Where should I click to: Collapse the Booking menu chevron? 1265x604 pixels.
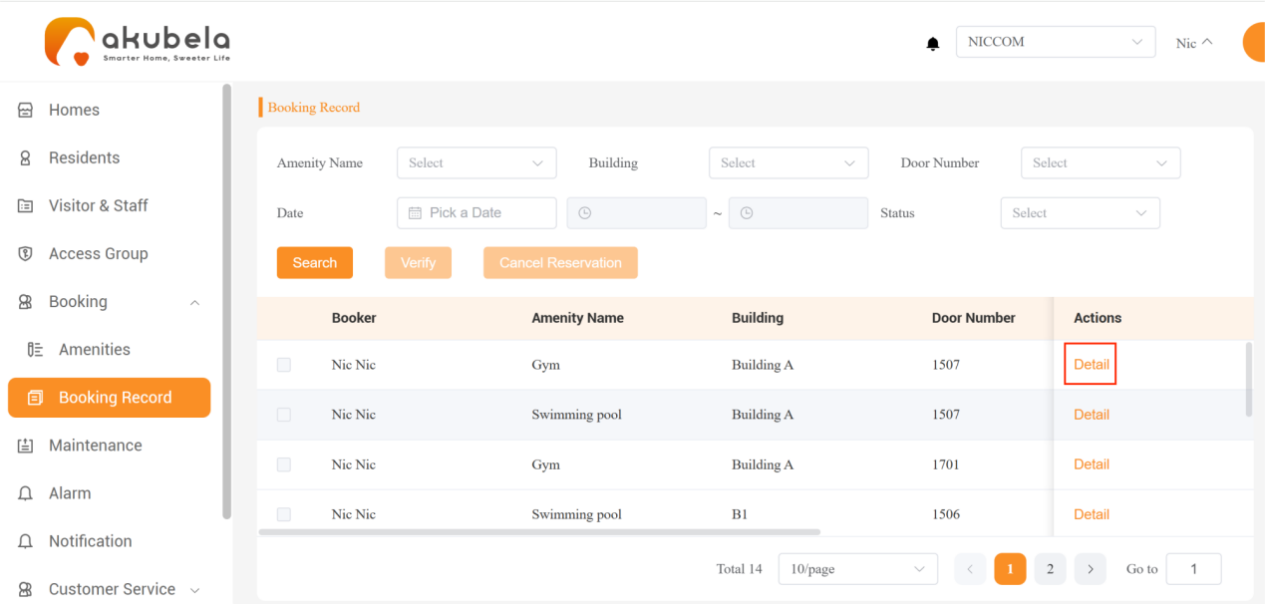tap(194, 302)
